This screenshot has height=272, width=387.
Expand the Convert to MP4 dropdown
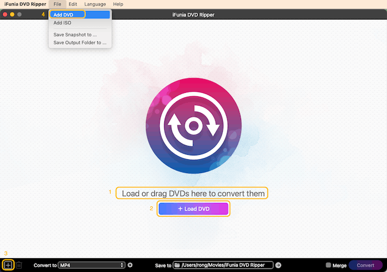91,265
